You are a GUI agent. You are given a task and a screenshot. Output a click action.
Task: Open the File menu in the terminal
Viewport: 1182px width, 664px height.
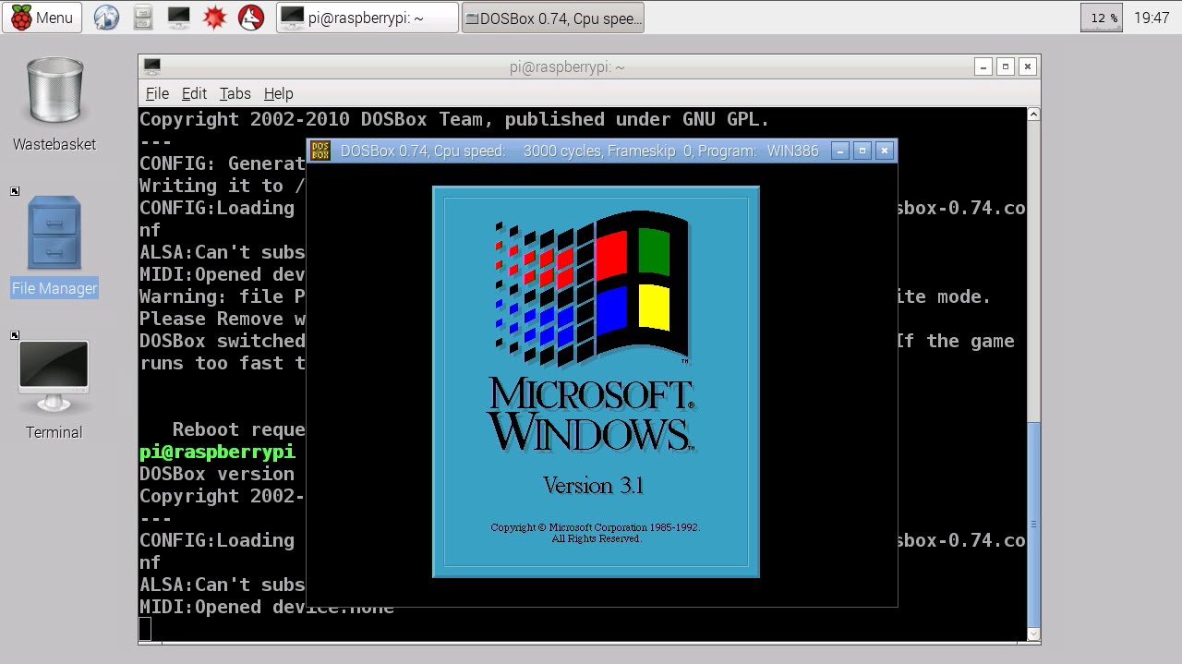click(x=157, y=93)
